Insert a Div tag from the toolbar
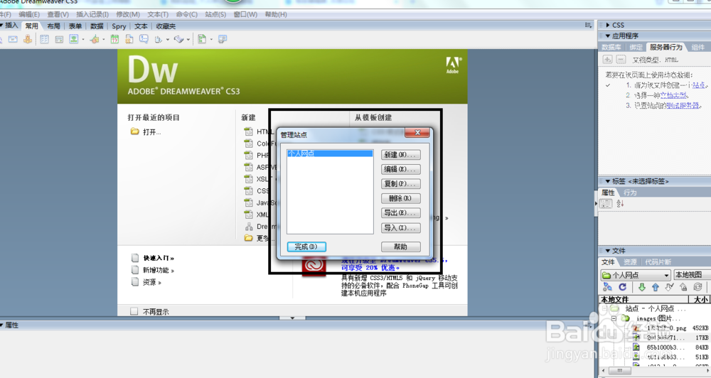This screenshot has width=711, height=378. [59, 39]
